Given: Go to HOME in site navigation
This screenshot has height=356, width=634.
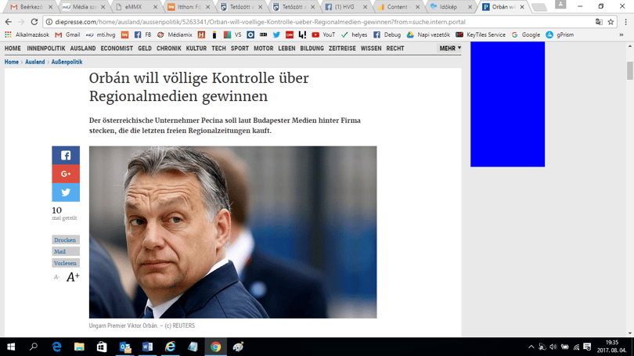Looking at the screenshot, I should click(x=13, y=48).
